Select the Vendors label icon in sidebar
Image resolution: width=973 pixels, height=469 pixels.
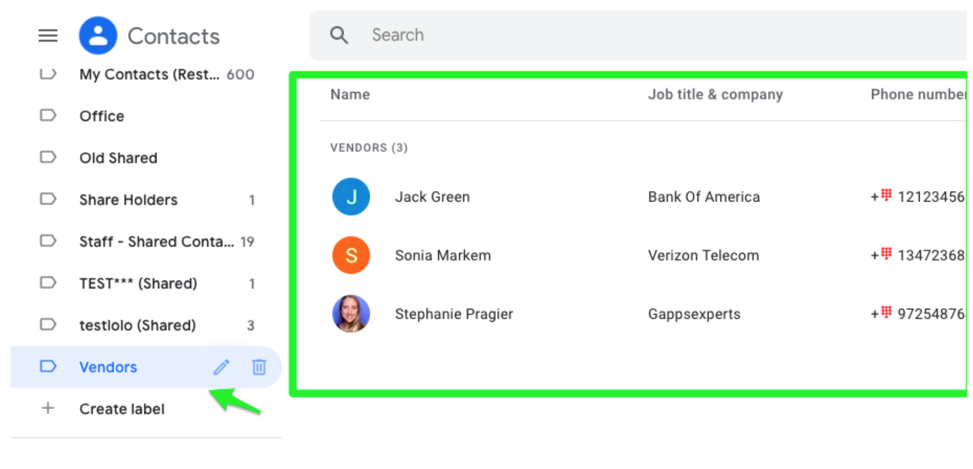click(x=48, y=367)
